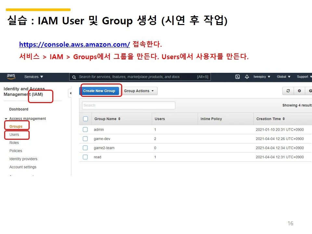The width and height of the screenshot is (312, 234).
Task: Click game2-team creation time 2021-04-04 12:34
Action: [x=280, y=148]
